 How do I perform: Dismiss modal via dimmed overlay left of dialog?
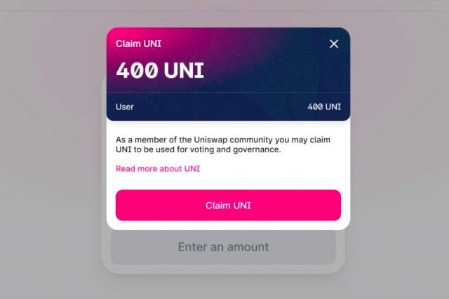tap(51, 143)
